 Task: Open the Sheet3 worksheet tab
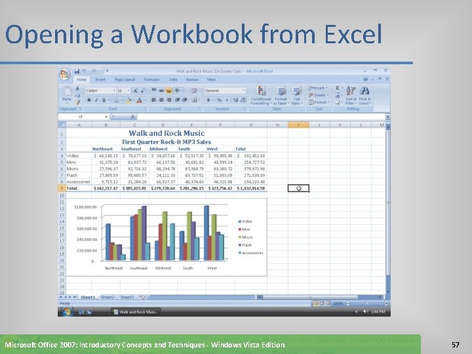pos(127,297)
